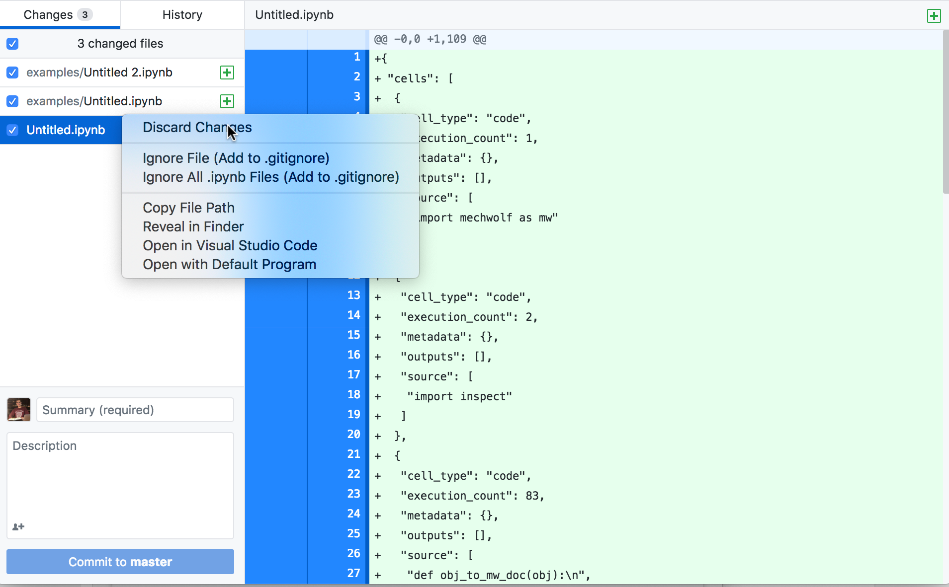
Task: Uncheck the highlighted Untitled.ipynb file
Action: pyautogui.click(x=12, y=130)
